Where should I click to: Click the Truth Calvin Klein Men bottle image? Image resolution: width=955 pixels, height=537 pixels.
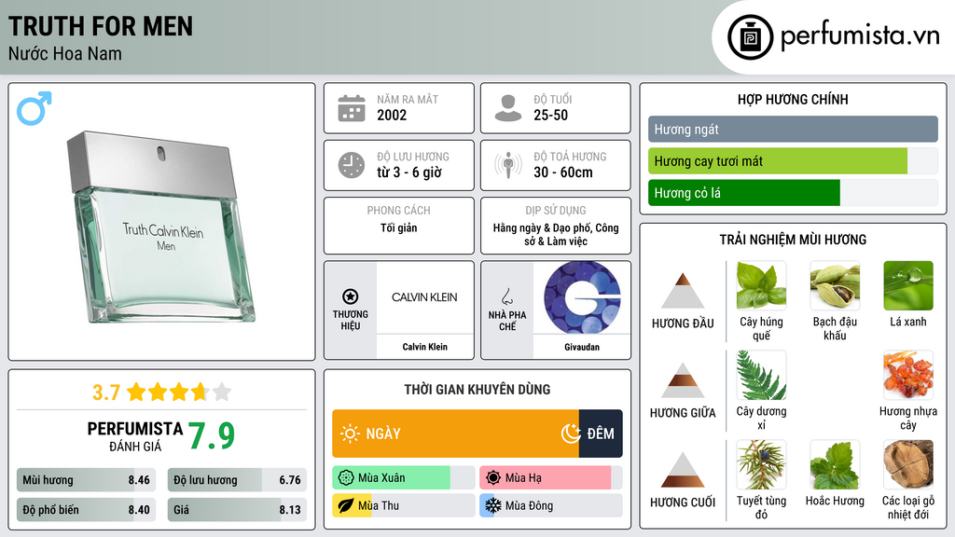tap(161, 227)
